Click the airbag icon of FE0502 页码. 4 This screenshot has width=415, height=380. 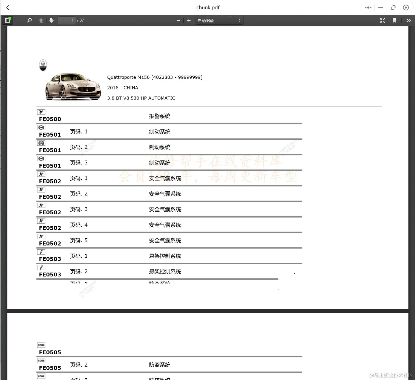tap(41, 221)
